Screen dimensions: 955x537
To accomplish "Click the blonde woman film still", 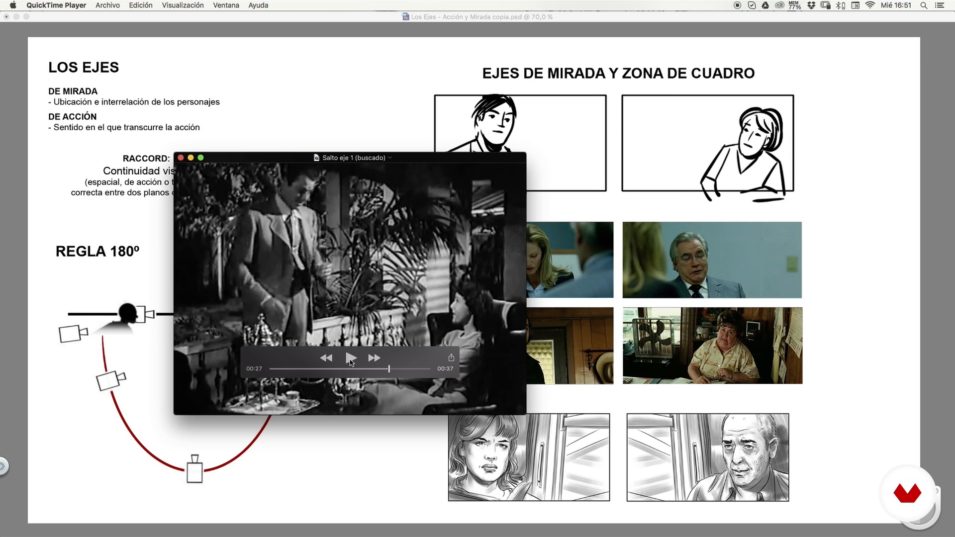I will point(570,260).
